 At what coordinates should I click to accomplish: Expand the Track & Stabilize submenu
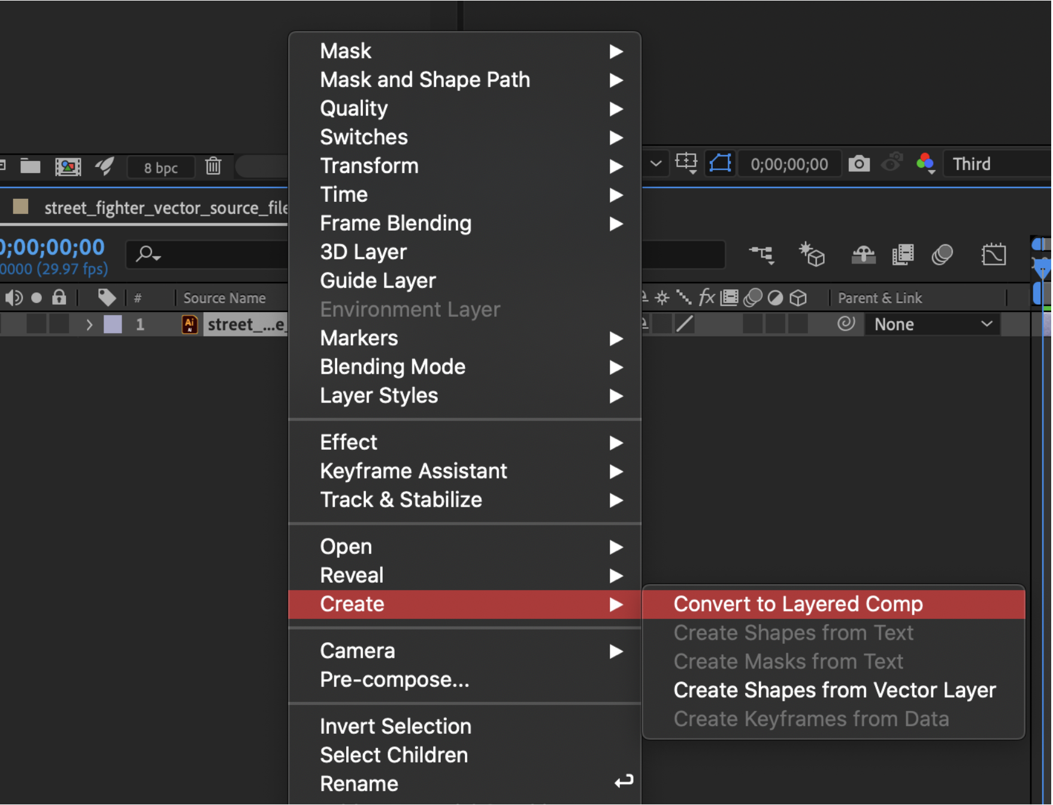465,500
